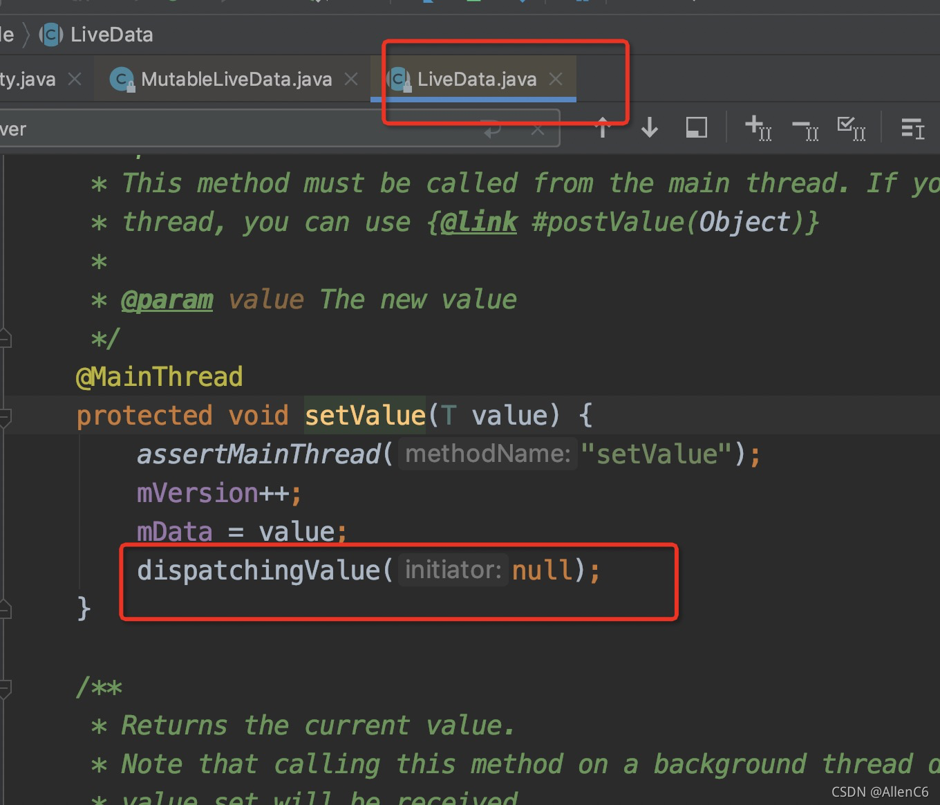Switch to the ty.java tab

(28, 78)
